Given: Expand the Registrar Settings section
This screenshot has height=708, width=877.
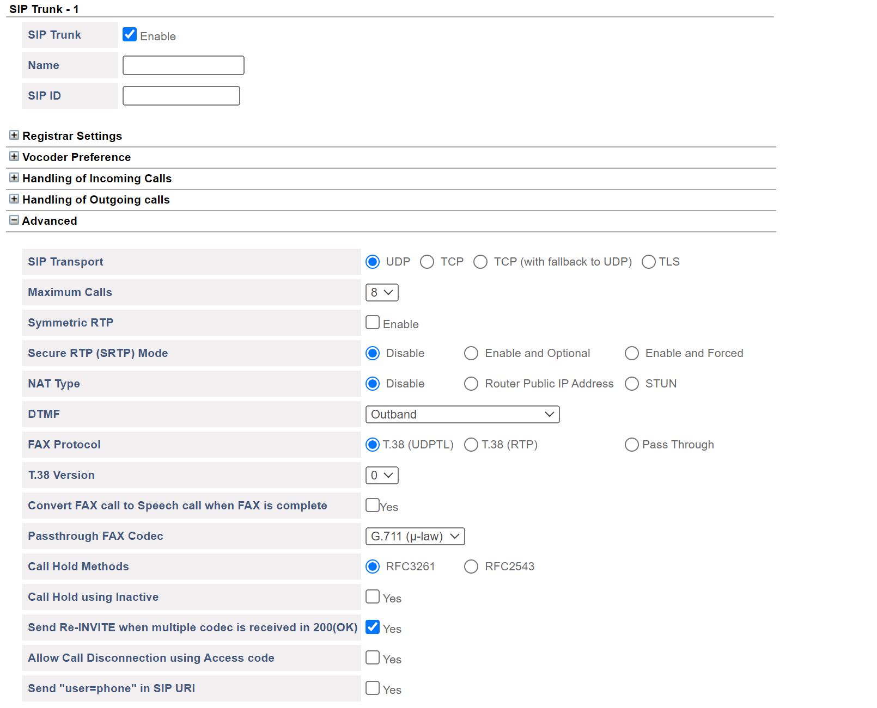Looking at the screenshot, I should (x=14, y=136).
